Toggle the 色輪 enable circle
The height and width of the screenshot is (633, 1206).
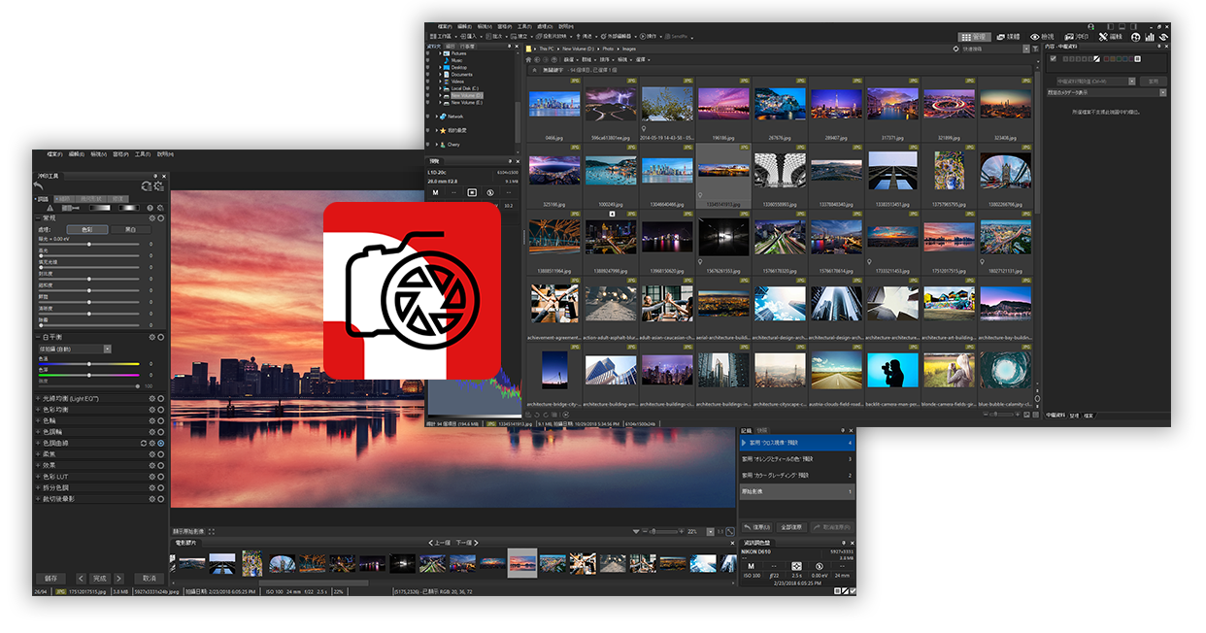[x=160, y=420]
